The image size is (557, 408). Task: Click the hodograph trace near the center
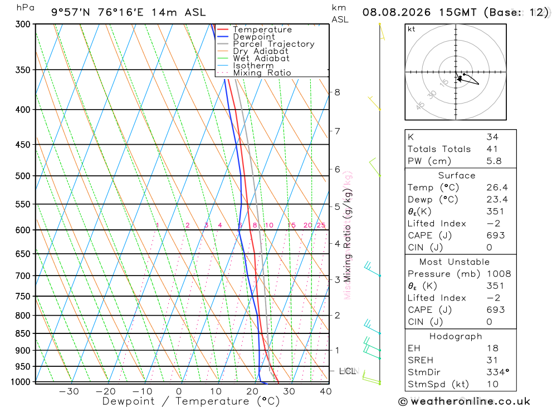467,78
